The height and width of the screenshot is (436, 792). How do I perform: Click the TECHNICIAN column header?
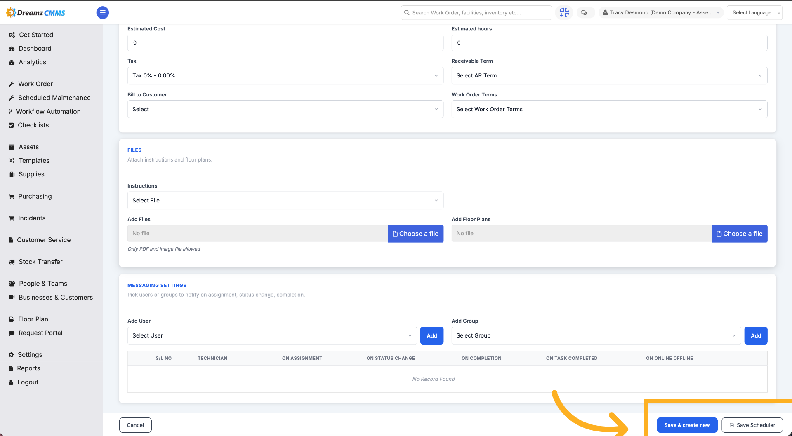(x=212, y=358)
